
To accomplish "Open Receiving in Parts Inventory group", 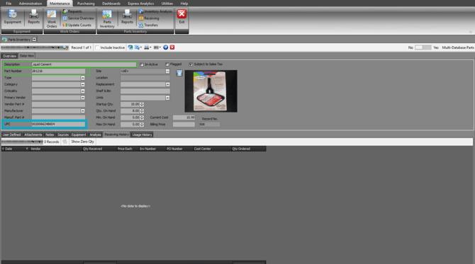I will coord(149,18).
